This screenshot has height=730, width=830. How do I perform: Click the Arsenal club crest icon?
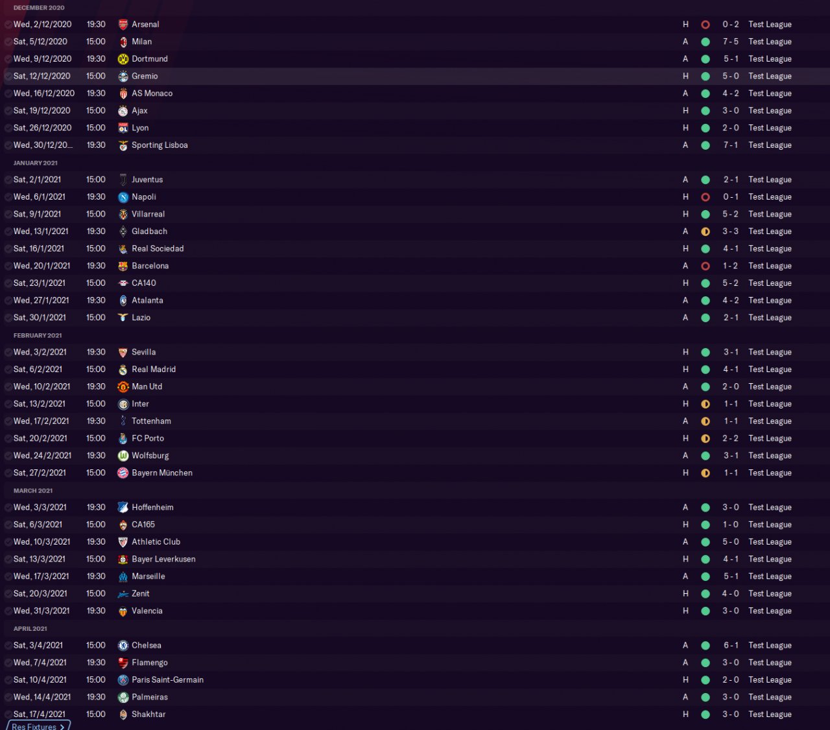[123, 25]
